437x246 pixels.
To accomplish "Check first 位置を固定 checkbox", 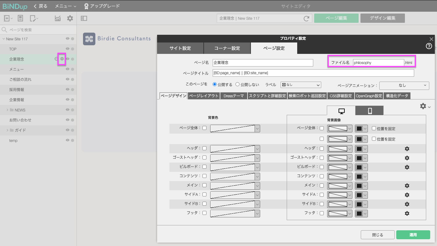I will 374,129.
